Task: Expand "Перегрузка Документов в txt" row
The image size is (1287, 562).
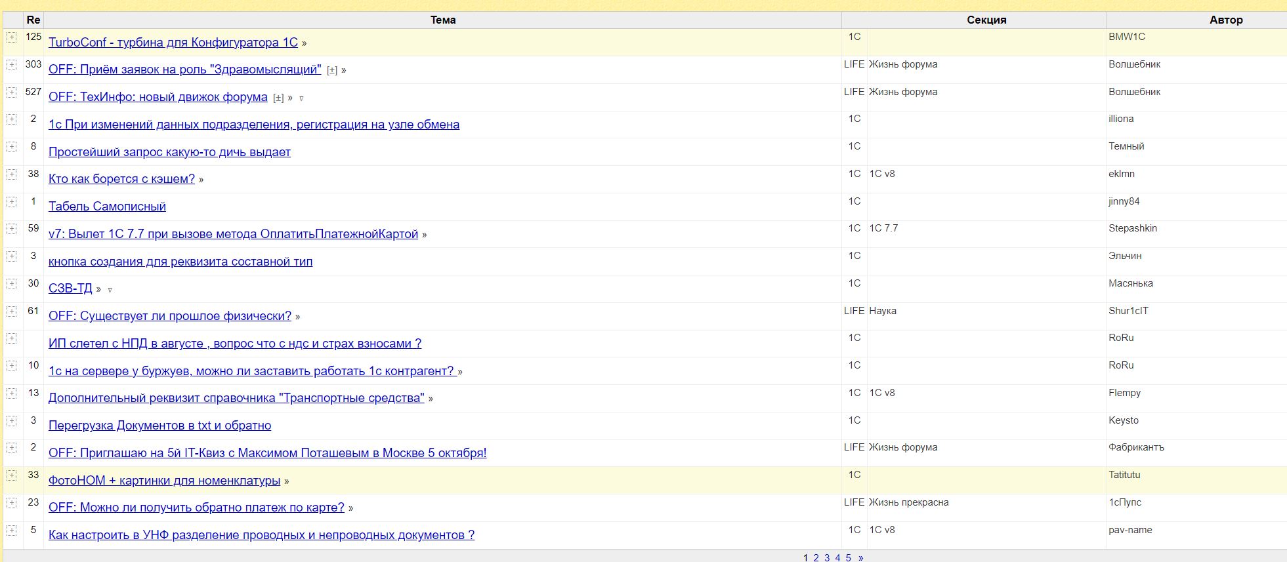Action: [11, 421]
